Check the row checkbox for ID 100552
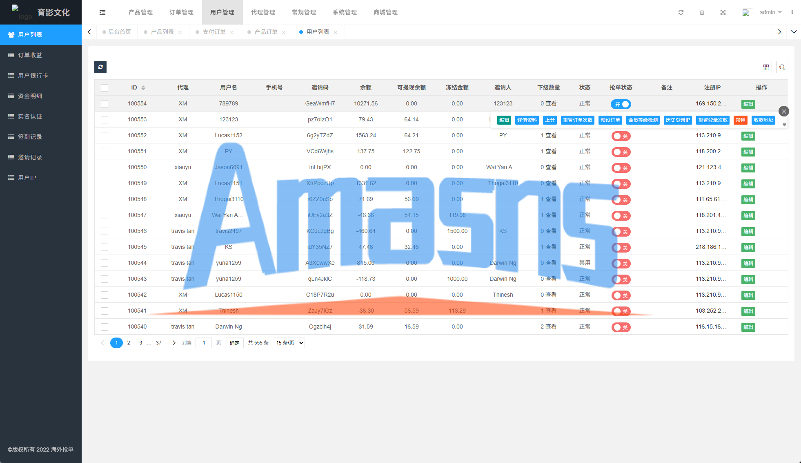801x463 pixels. (105, 136)
